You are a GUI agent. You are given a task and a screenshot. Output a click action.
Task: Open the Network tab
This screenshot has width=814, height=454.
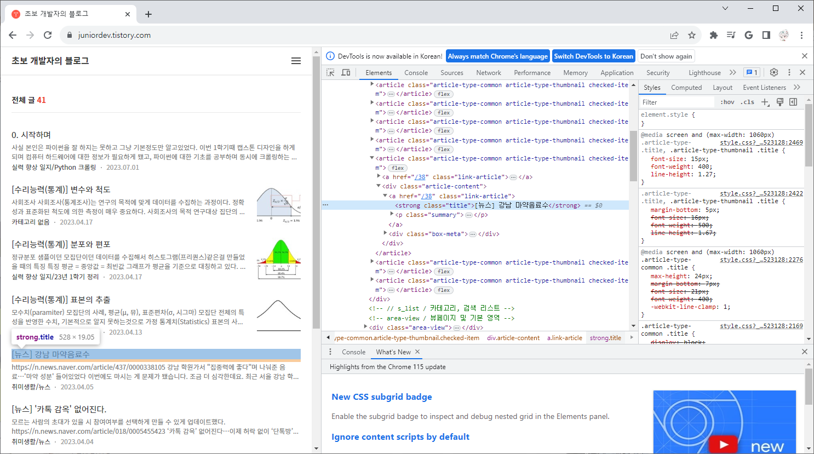[x=489, y=73]
